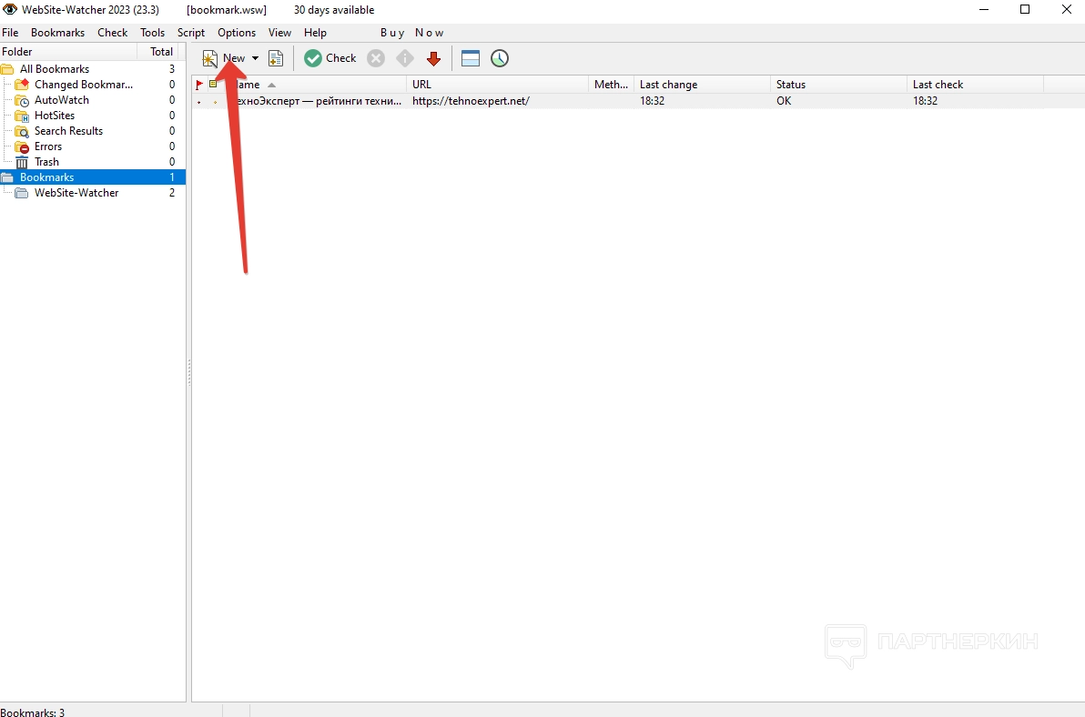Click the HotSites folder icon
The height and width of the screenshot is (717, 1085).
(x=22, y=116)
